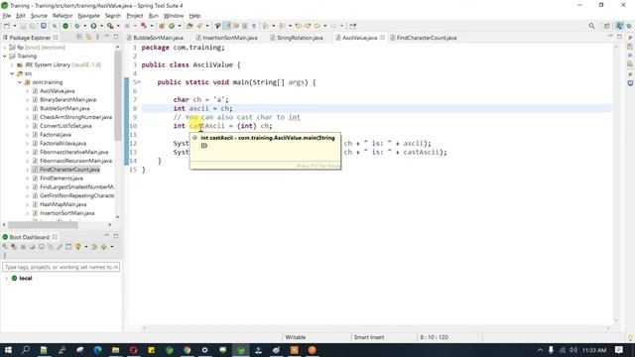The width and height of the screenshot is (635, 357).
Task: Toggle Mark Occurrences in the toolbar
Action: (227, 26)
